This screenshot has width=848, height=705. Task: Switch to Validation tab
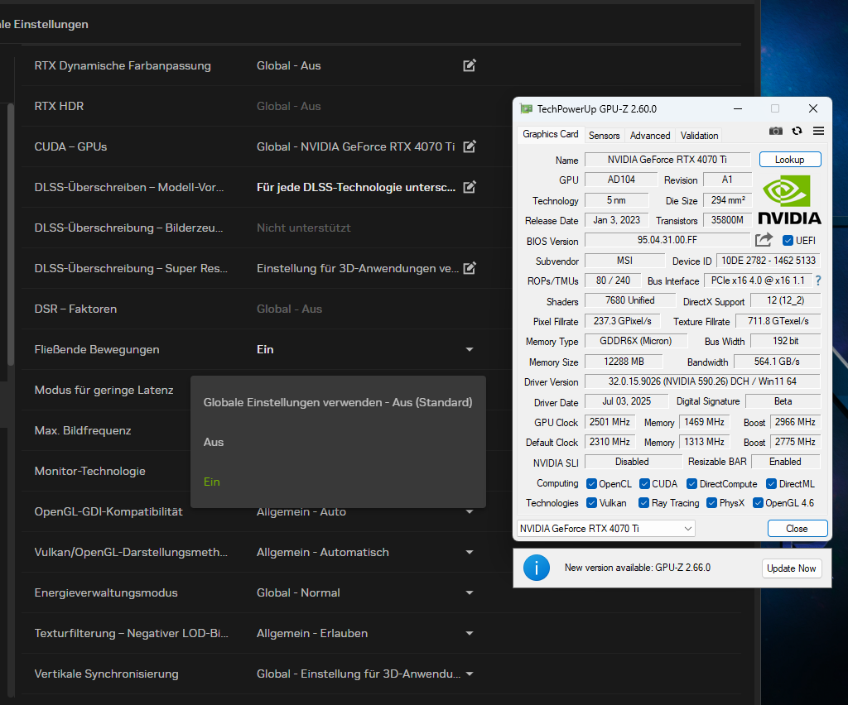[699, 136]
